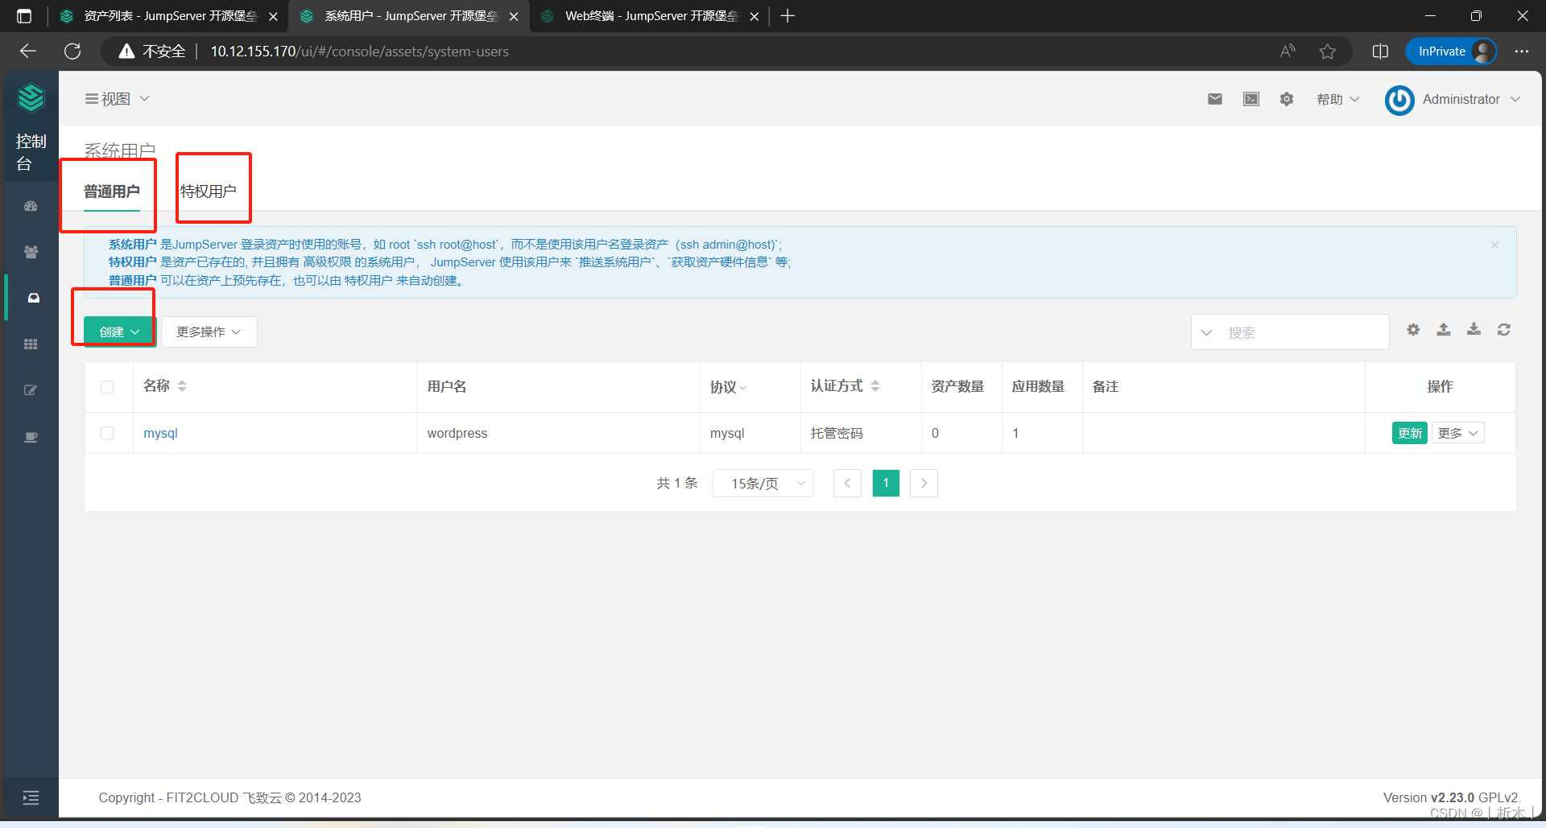Open the 帮助 help dropdown
The image size is (1546, 828).
click(x=1337, y=99)
